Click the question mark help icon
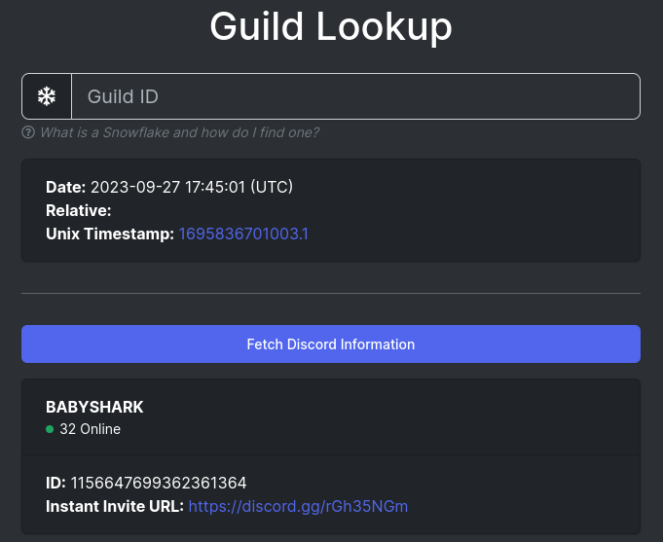The height and width of the screenshot is (542, 663). point(28,132)
